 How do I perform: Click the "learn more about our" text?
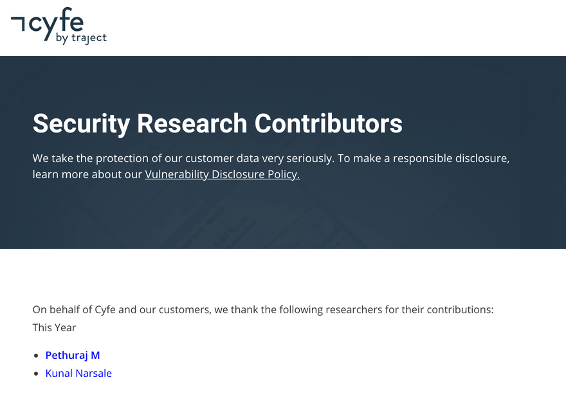pos(87,174)
